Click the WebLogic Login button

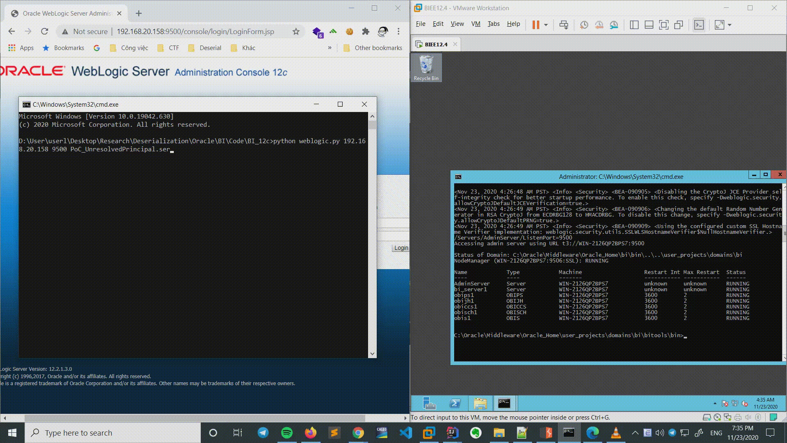click(x=401, y=248)
